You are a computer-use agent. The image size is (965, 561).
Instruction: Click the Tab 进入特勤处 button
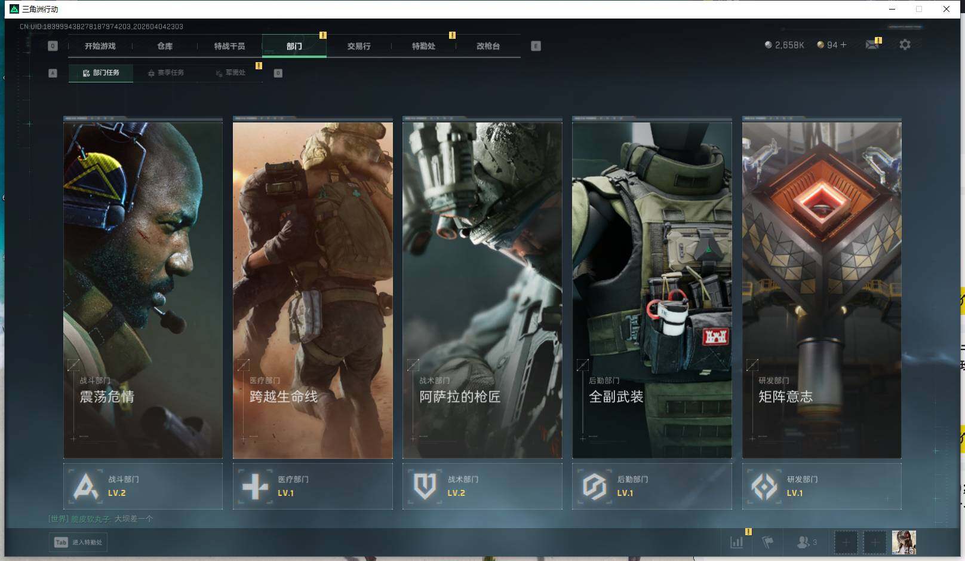[78, 542]
